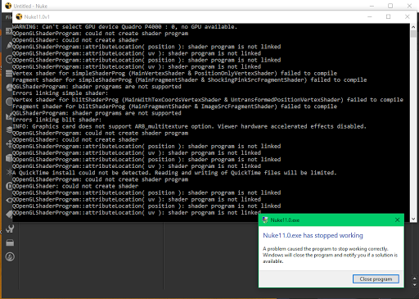Click the "Fragment shader for blitShaderProg" line
The width and height of the screenshot is (419, 299).
[x=174, y=106]
